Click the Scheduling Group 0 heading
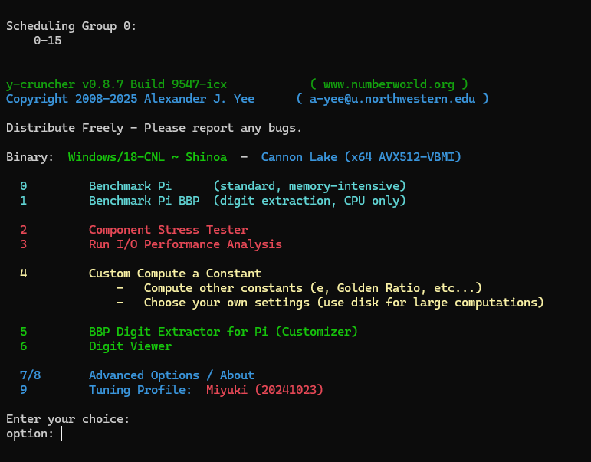Viewport: 591px width, 462px height. click(x=72, y=26)
